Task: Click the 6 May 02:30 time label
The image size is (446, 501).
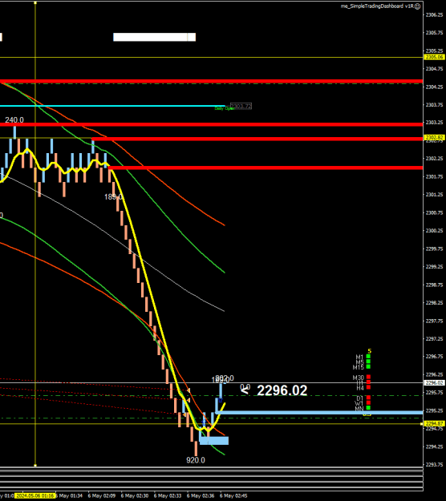Action: click(135, 495)
